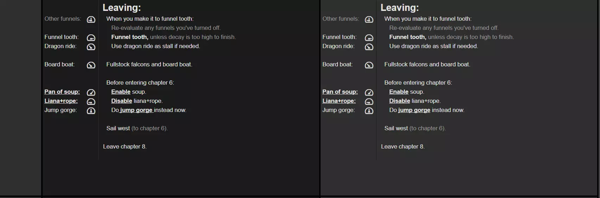The image size is (600, 198).
Task: Click the gauge icon beside Other funnels, left panel
Action: click(x=91, y=20)
